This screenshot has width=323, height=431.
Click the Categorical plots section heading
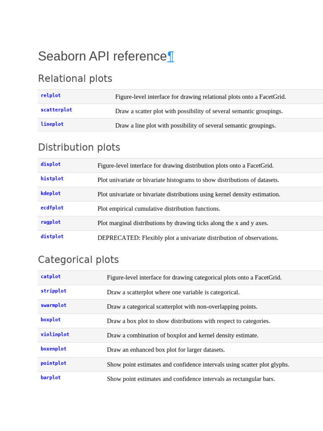[78, 260]
